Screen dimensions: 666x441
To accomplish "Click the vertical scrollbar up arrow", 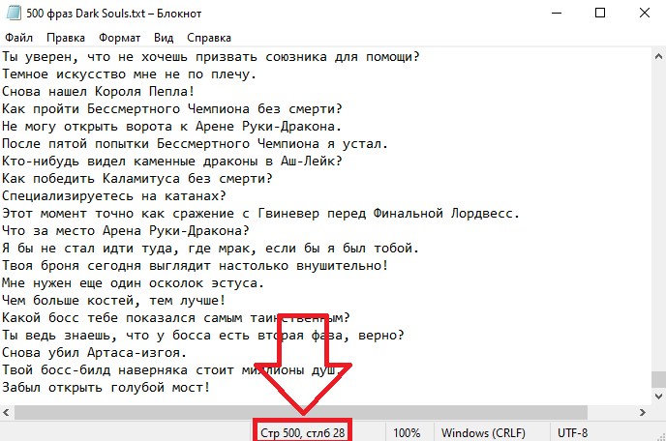I will click(657, 55).
